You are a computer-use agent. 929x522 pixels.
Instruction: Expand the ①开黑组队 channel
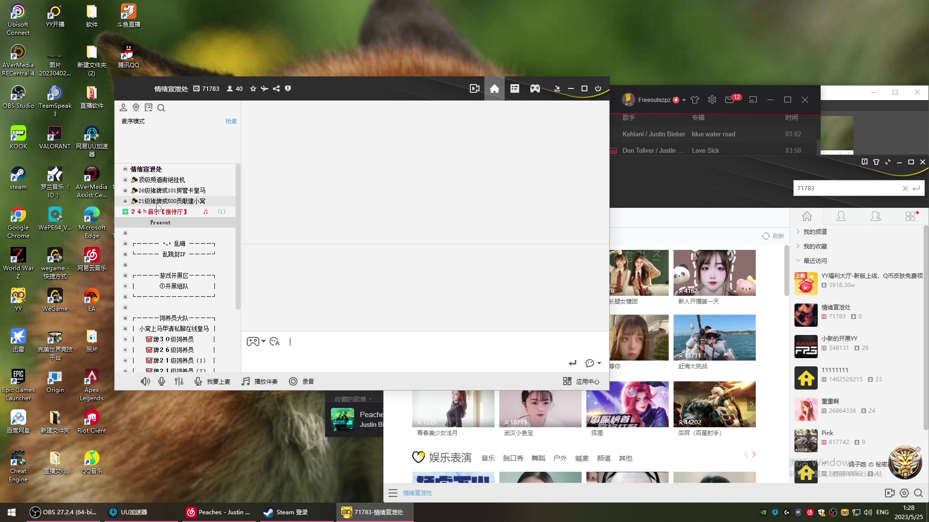pyautogui.click(x=125, y=286)
